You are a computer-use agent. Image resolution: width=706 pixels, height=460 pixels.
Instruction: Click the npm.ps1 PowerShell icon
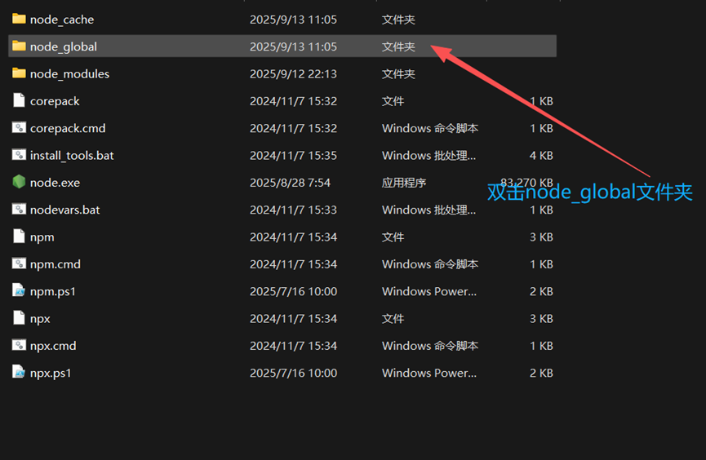pos(19,290)
